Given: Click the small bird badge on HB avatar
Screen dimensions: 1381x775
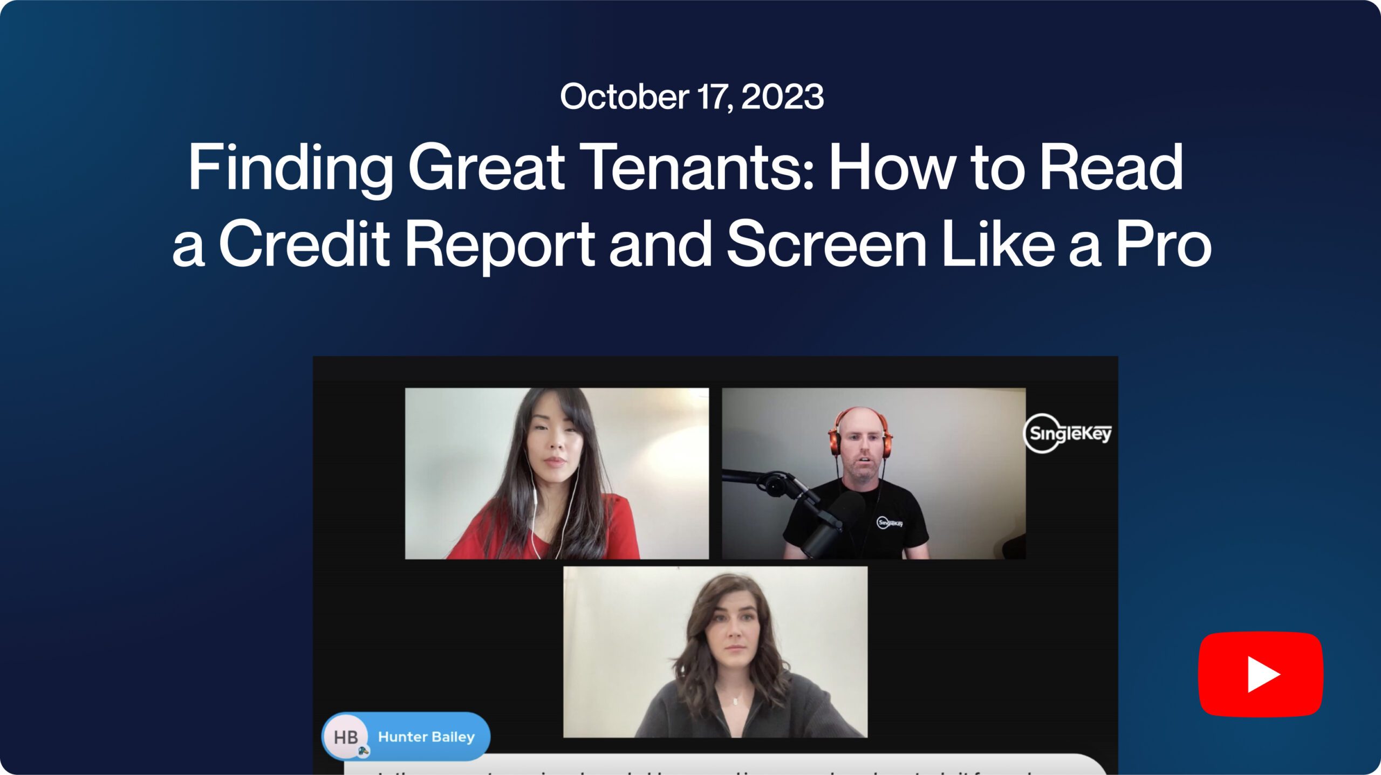Looking at the screenshot, I should tap(364, 751).
